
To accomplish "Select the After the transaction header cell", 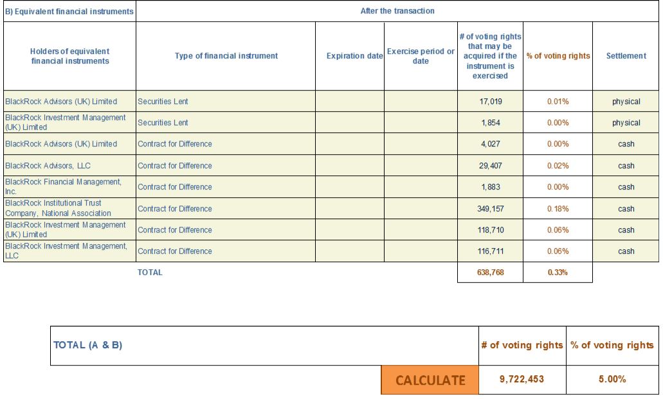I will pyautogui.click(x=397, y=11).
